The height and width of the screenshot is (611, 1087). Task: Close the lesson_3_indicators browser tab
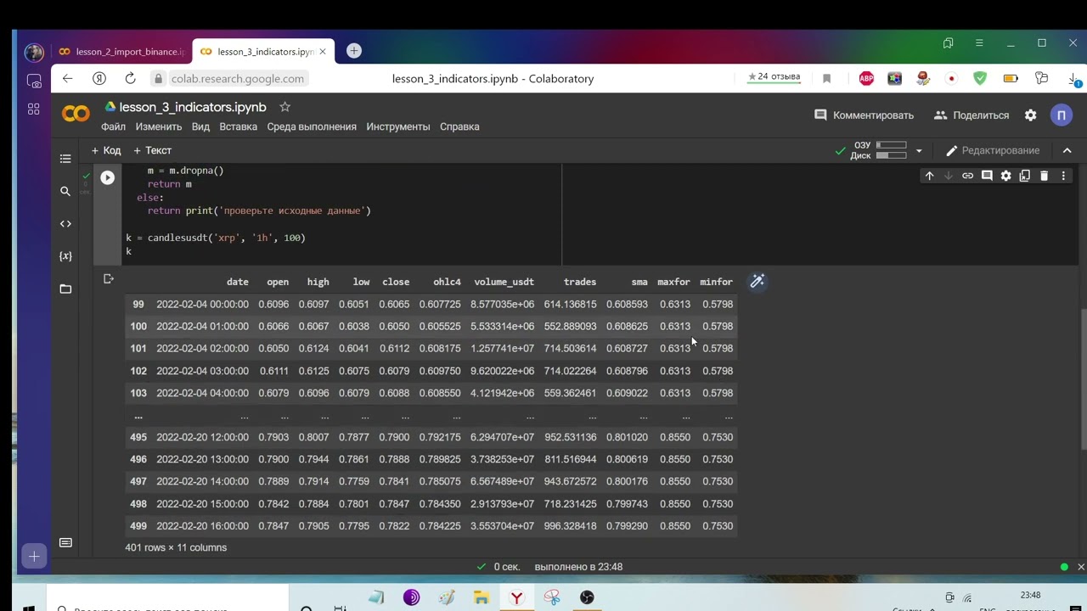[323, 52]
